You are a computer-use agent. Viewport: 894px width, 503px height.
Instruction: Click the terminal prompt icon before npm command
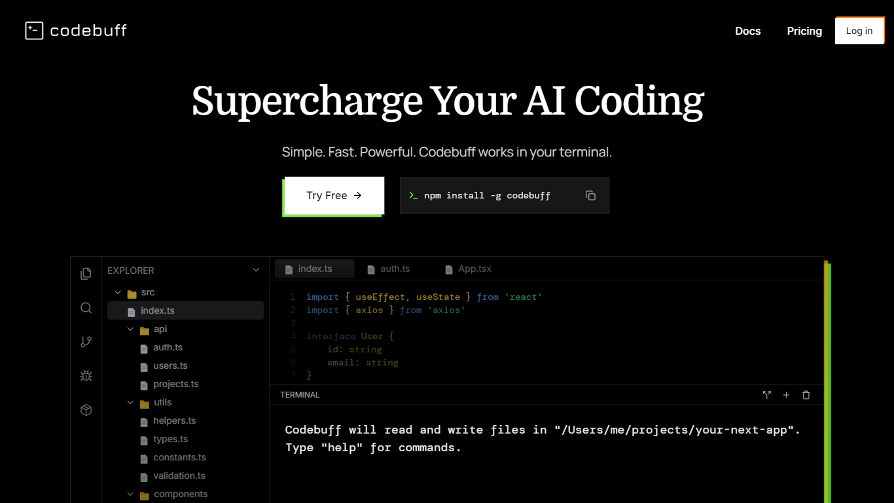point(413,195)
